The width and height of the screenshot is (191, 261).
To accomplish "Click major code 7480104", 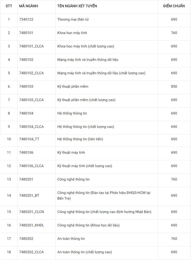I will tap(26, 113).
